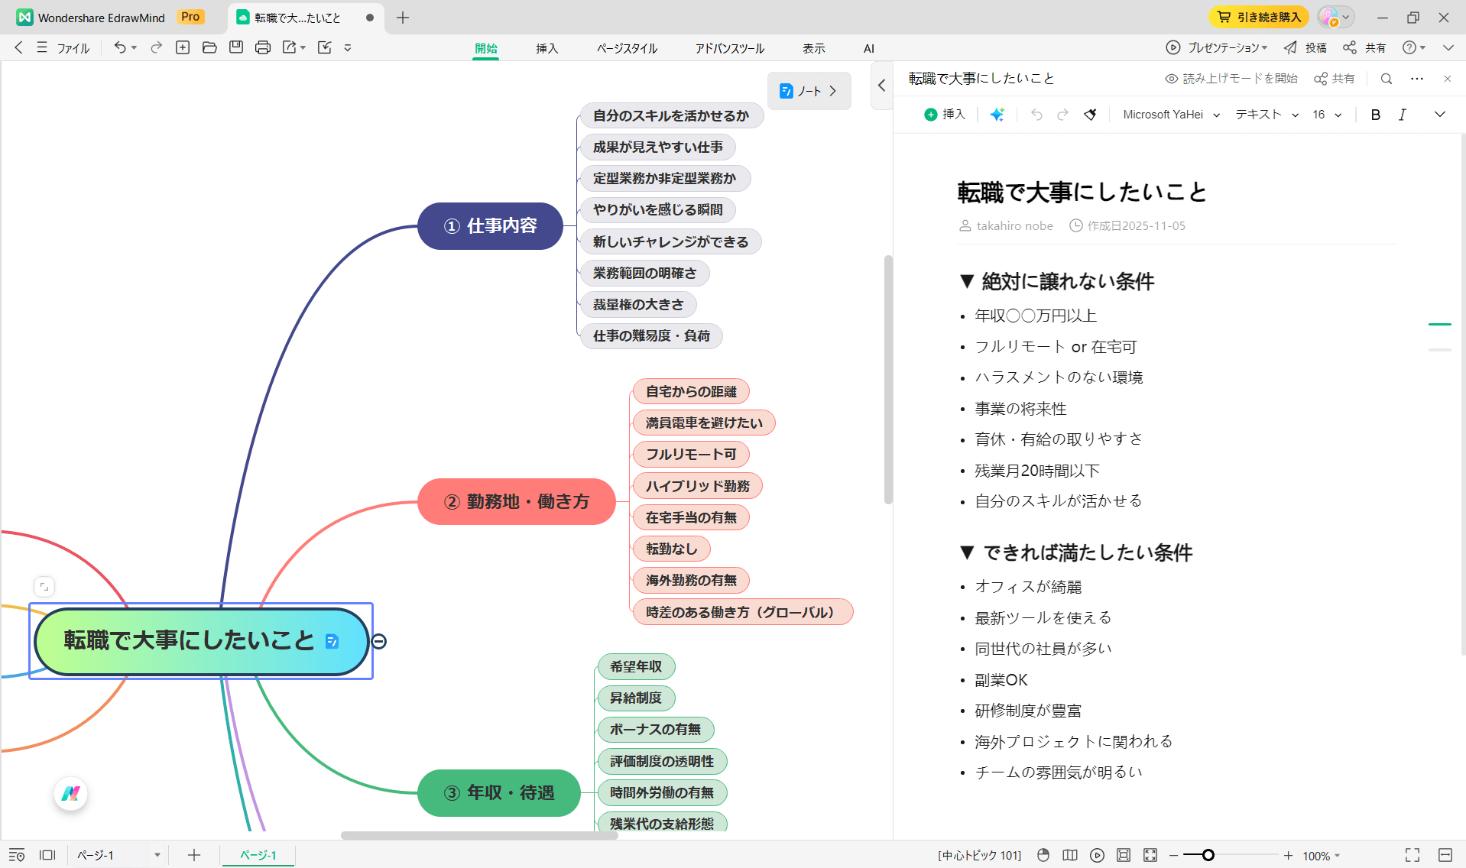This screenshot has width=1466, height=868.
Task: Click the print icon in the top toolbar
Action: pos(262,47)
